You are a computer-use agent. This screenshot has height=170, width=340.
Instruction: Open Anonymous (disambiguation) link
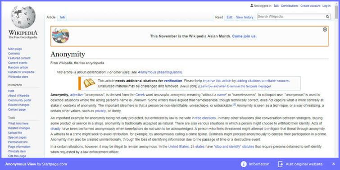(x=160, y=72)
